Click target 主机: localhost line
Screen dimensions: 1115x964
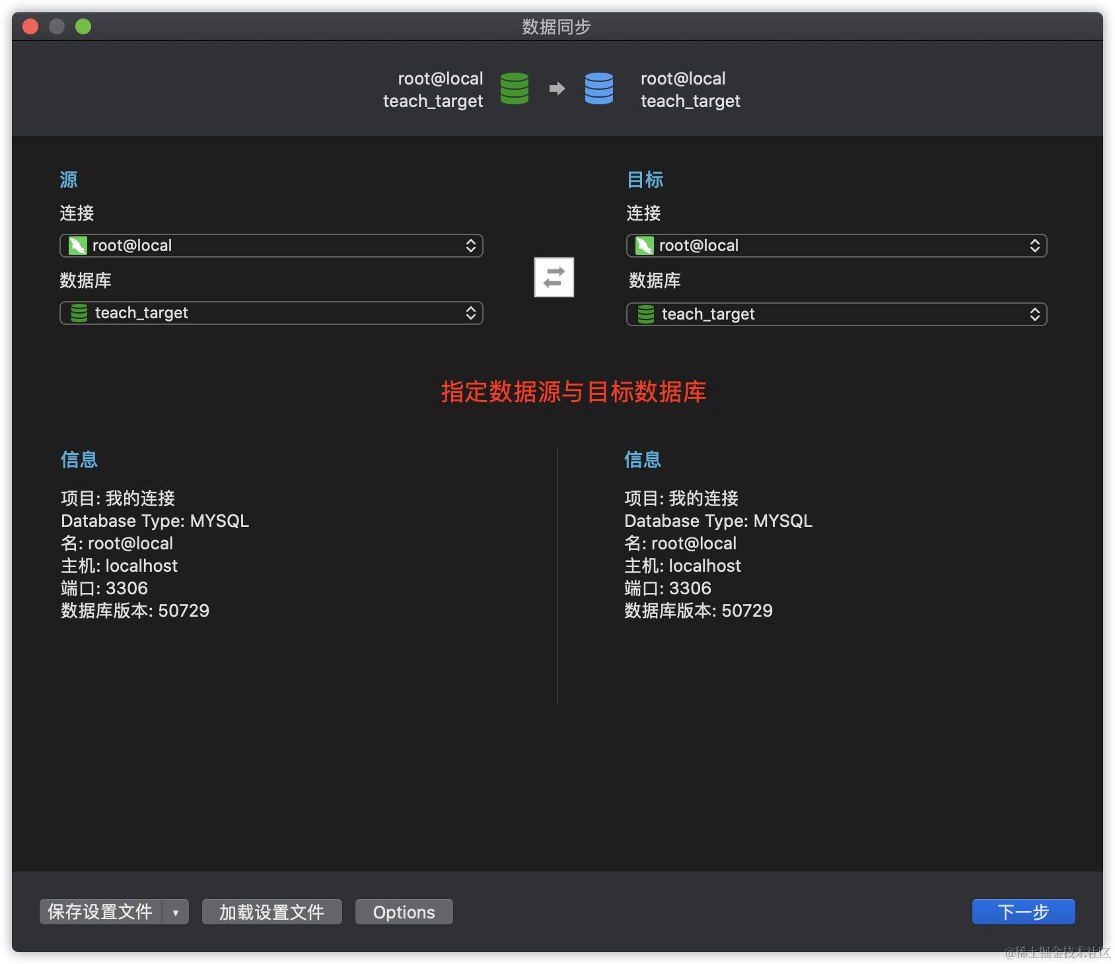pyautogui.click(x=683, y=566)
